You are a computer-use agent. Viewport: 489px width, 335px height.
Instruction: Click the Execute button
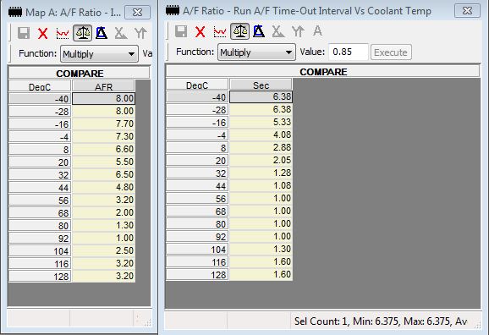(391, 52)
